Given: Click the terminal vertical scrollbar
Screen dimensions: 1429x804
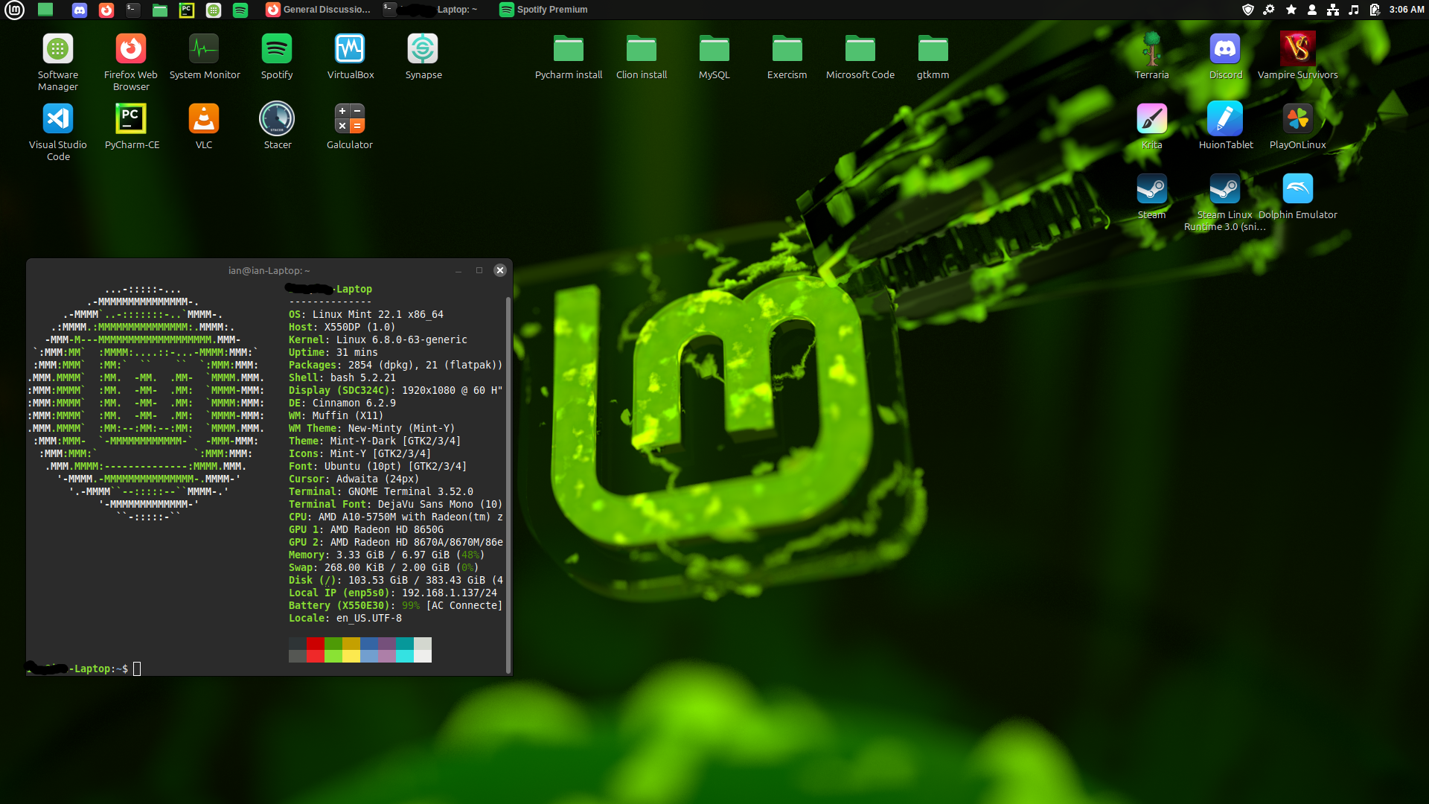Looking at the screenshot, I should 508,484.
